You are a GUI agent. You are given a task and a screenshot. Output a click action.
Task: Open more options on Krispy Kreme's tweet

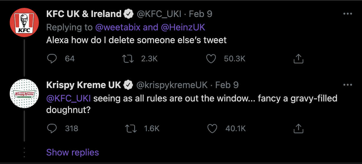click(x=347, y=85)
